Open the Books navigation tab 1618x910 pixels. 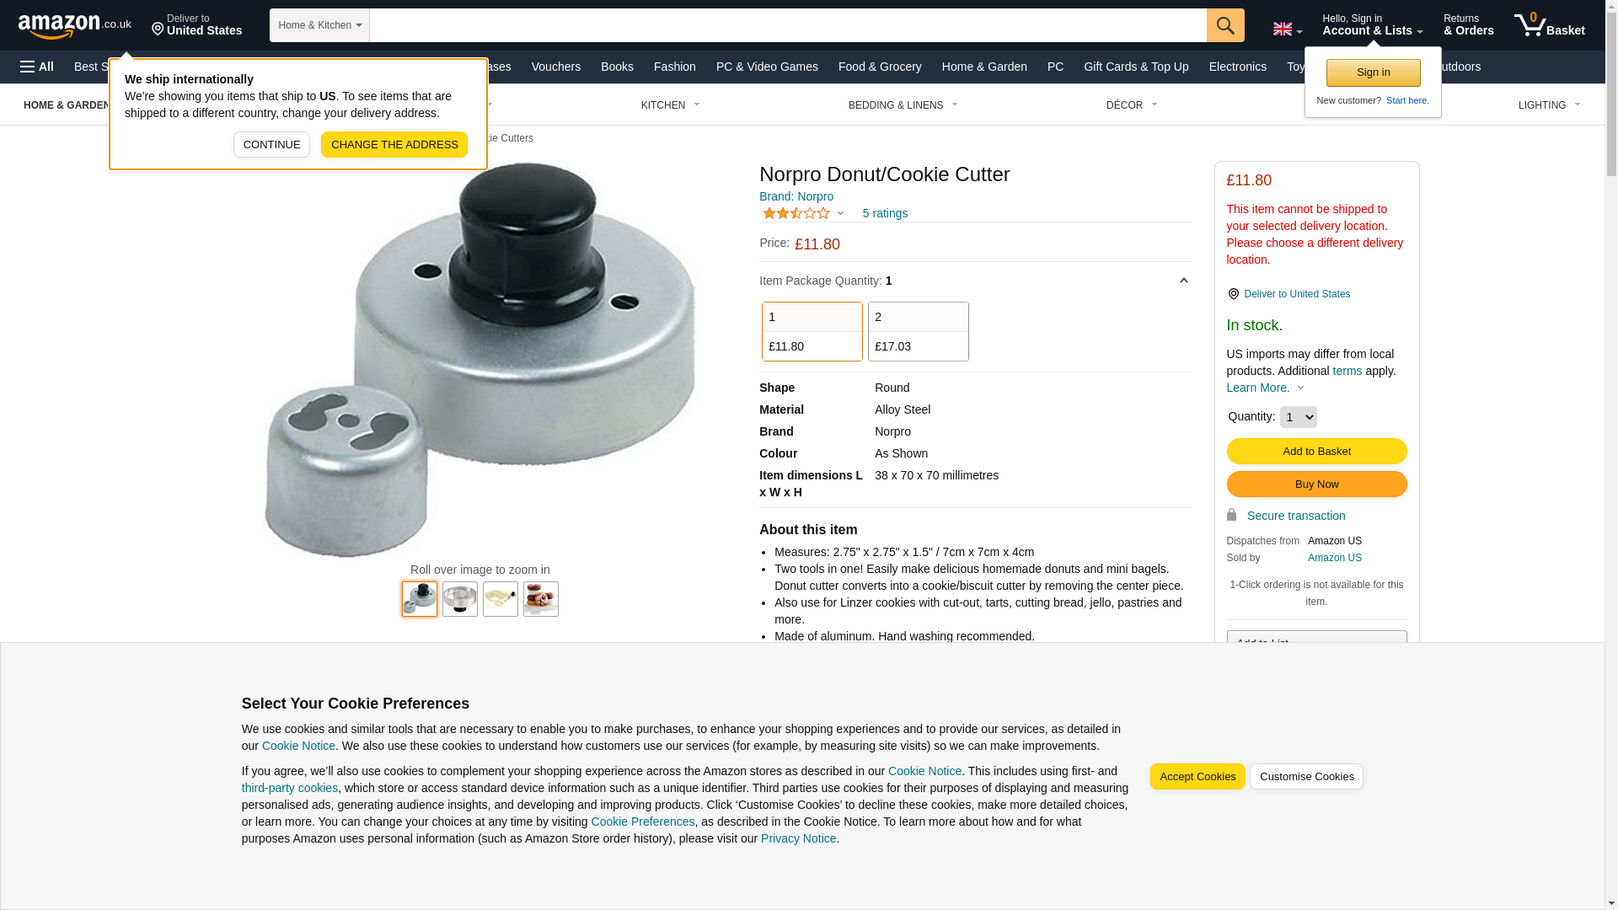(x=617, y=67)
